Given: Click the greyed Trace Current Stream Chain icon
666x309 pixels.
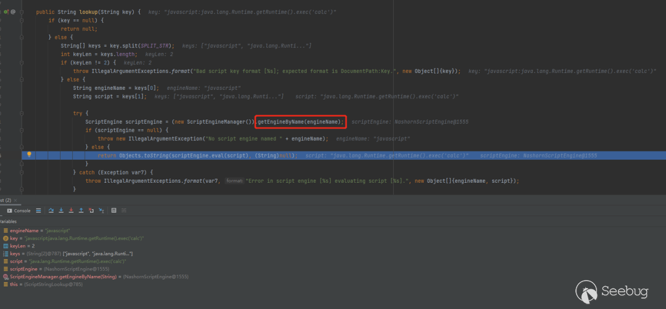Looking at the screenshot, I should [x=124, y=211].
